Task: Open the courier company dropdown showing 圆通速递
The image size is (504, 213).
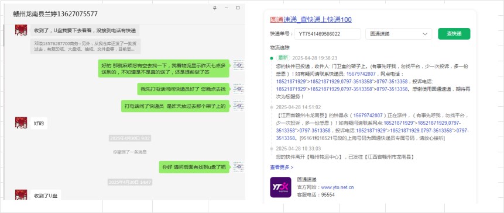Action: point(399,34)
